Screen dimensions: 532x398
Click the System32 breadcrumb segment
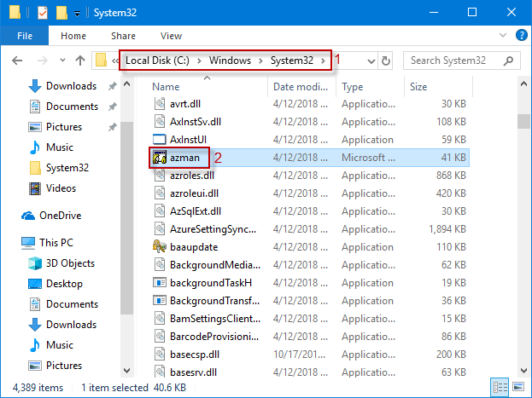pyautogui.click(x=292, y=61)
